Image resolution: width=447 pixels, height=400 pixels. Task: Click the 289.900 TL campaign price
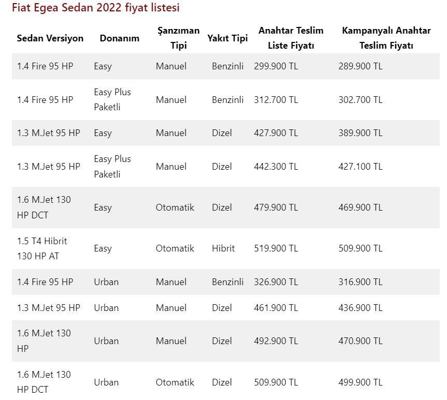[x=360, y=66]
